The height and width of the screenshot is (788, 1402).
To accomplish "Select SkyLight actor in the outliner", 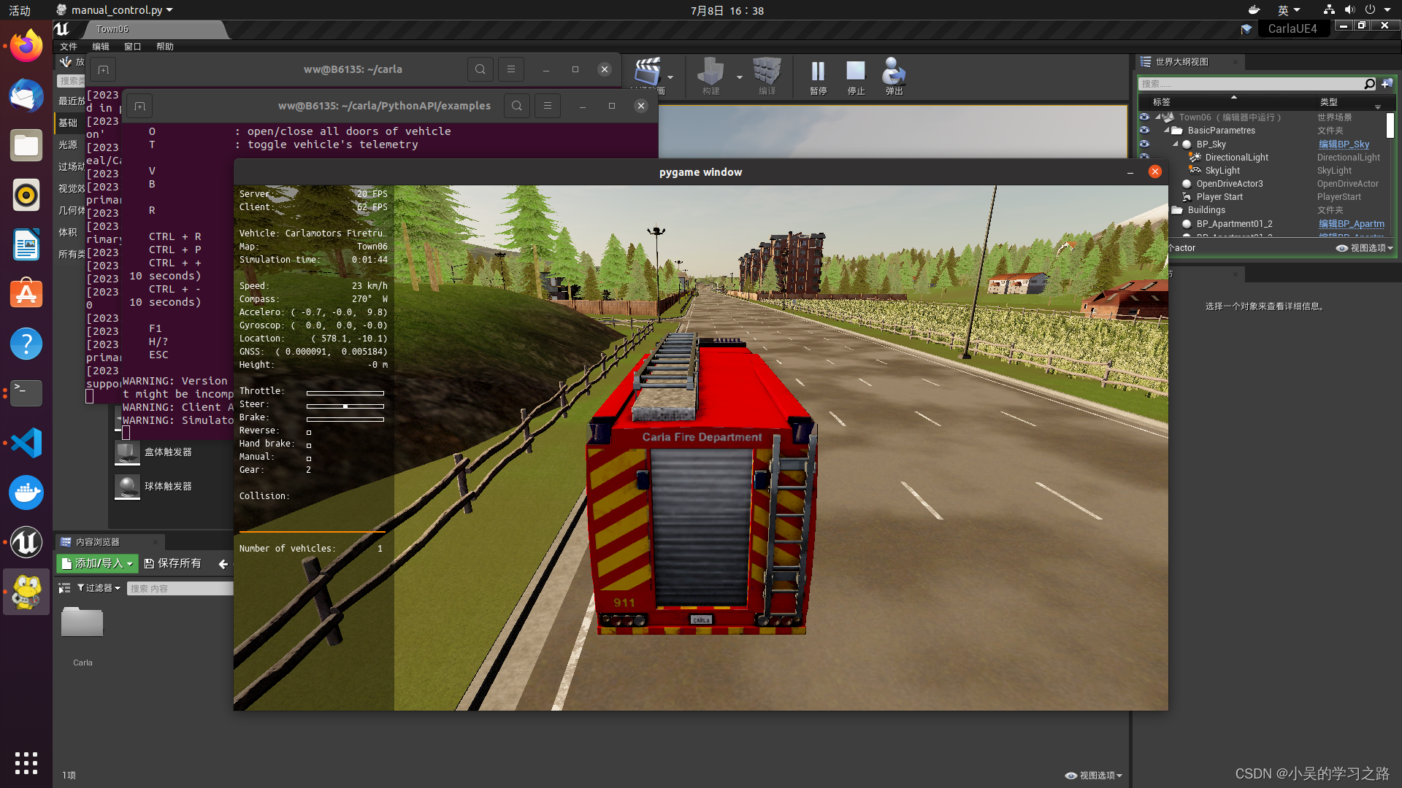I will click(1222, 171).
